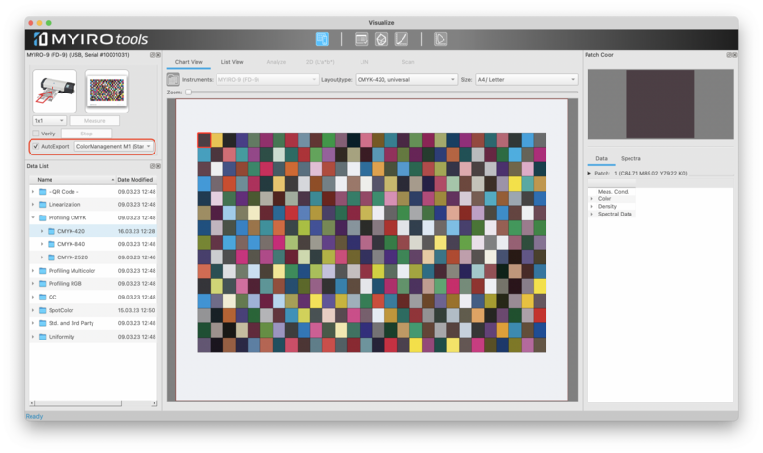Open the Layout/type CMYK-420 dropdown
Screen dimensions: 763x453
[x=406, y=79]
